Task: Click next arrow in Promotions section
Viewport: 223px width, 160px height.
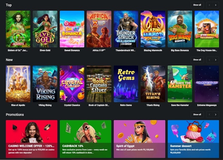Action: [x=216, y=114]
